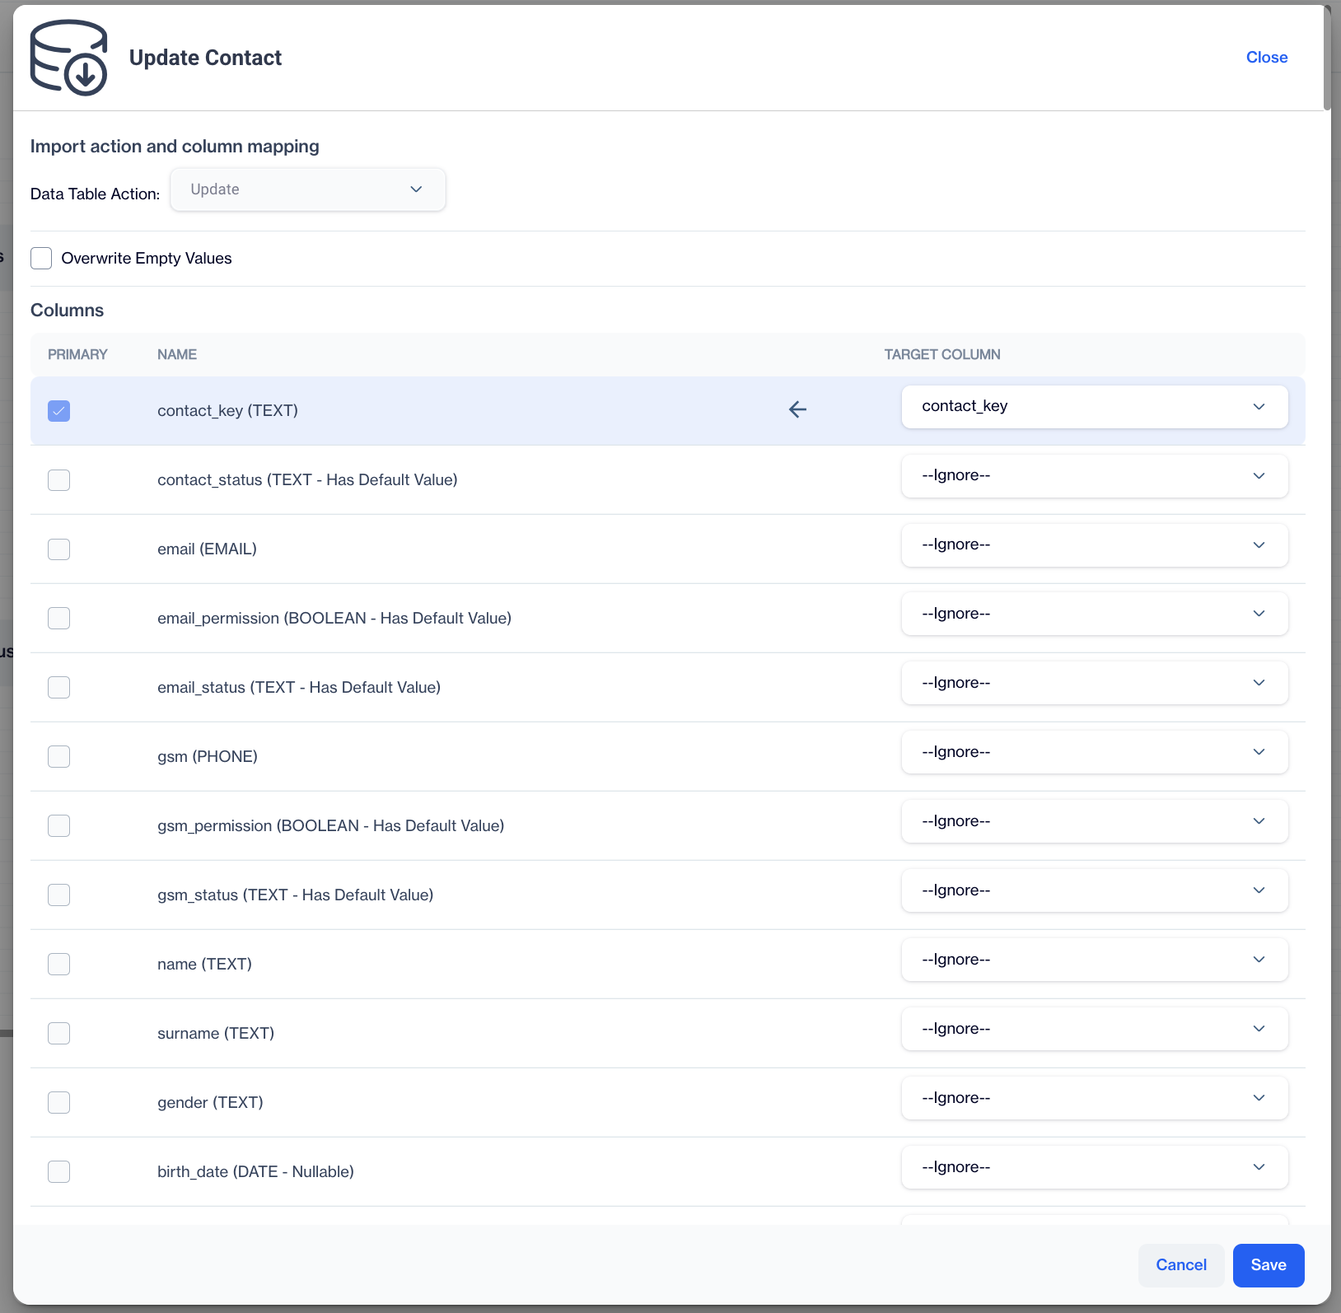
Task: Click the Columns section heading
Action: point(68,311)
